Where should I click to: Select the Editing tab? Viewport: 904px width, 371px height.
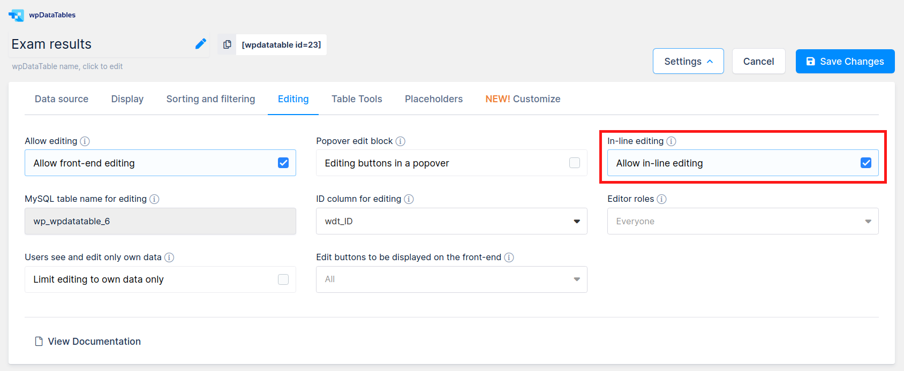click(293, 99)
